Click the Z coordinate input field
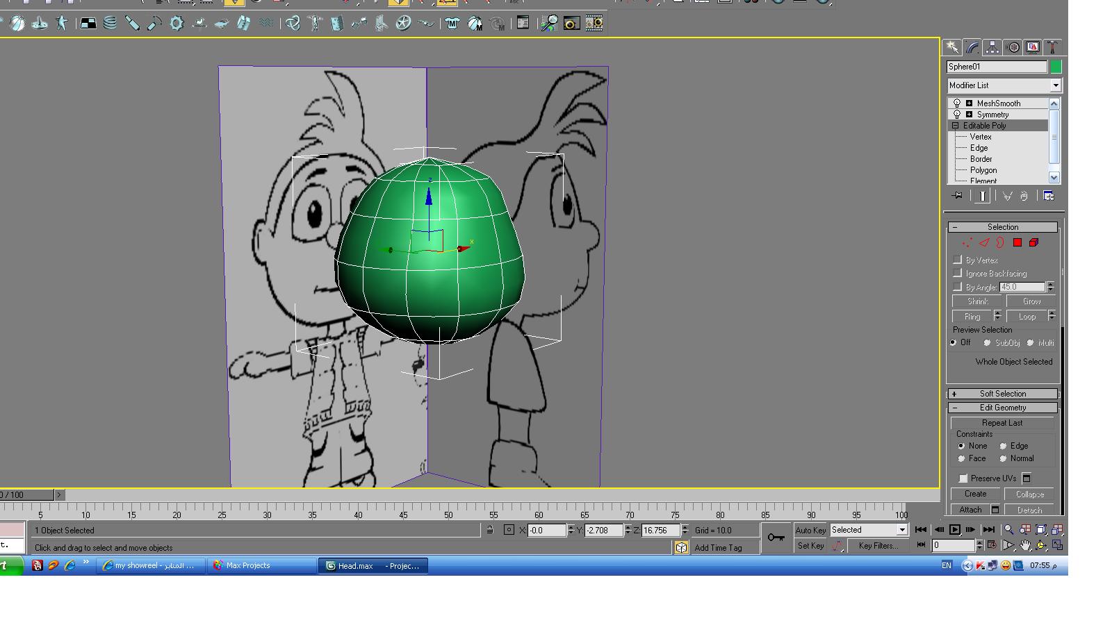 pyautogui.click(x=660, y=530)
